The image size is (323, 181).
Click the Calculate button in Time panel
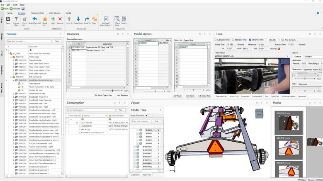point(272,40)
